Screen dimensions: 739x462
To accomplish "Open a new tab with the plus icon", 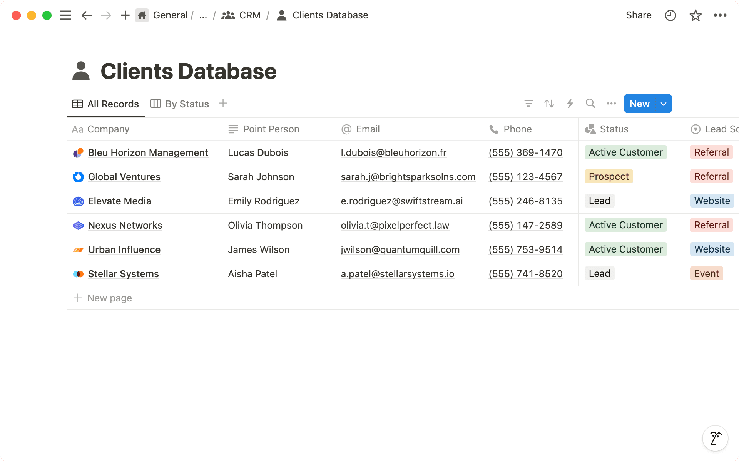I will [x=125, y=15].
